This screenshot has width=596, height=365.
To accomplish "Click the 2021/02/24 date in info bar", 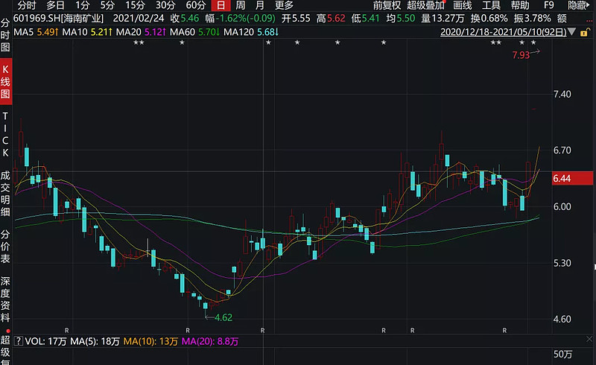I will point(139,18).
